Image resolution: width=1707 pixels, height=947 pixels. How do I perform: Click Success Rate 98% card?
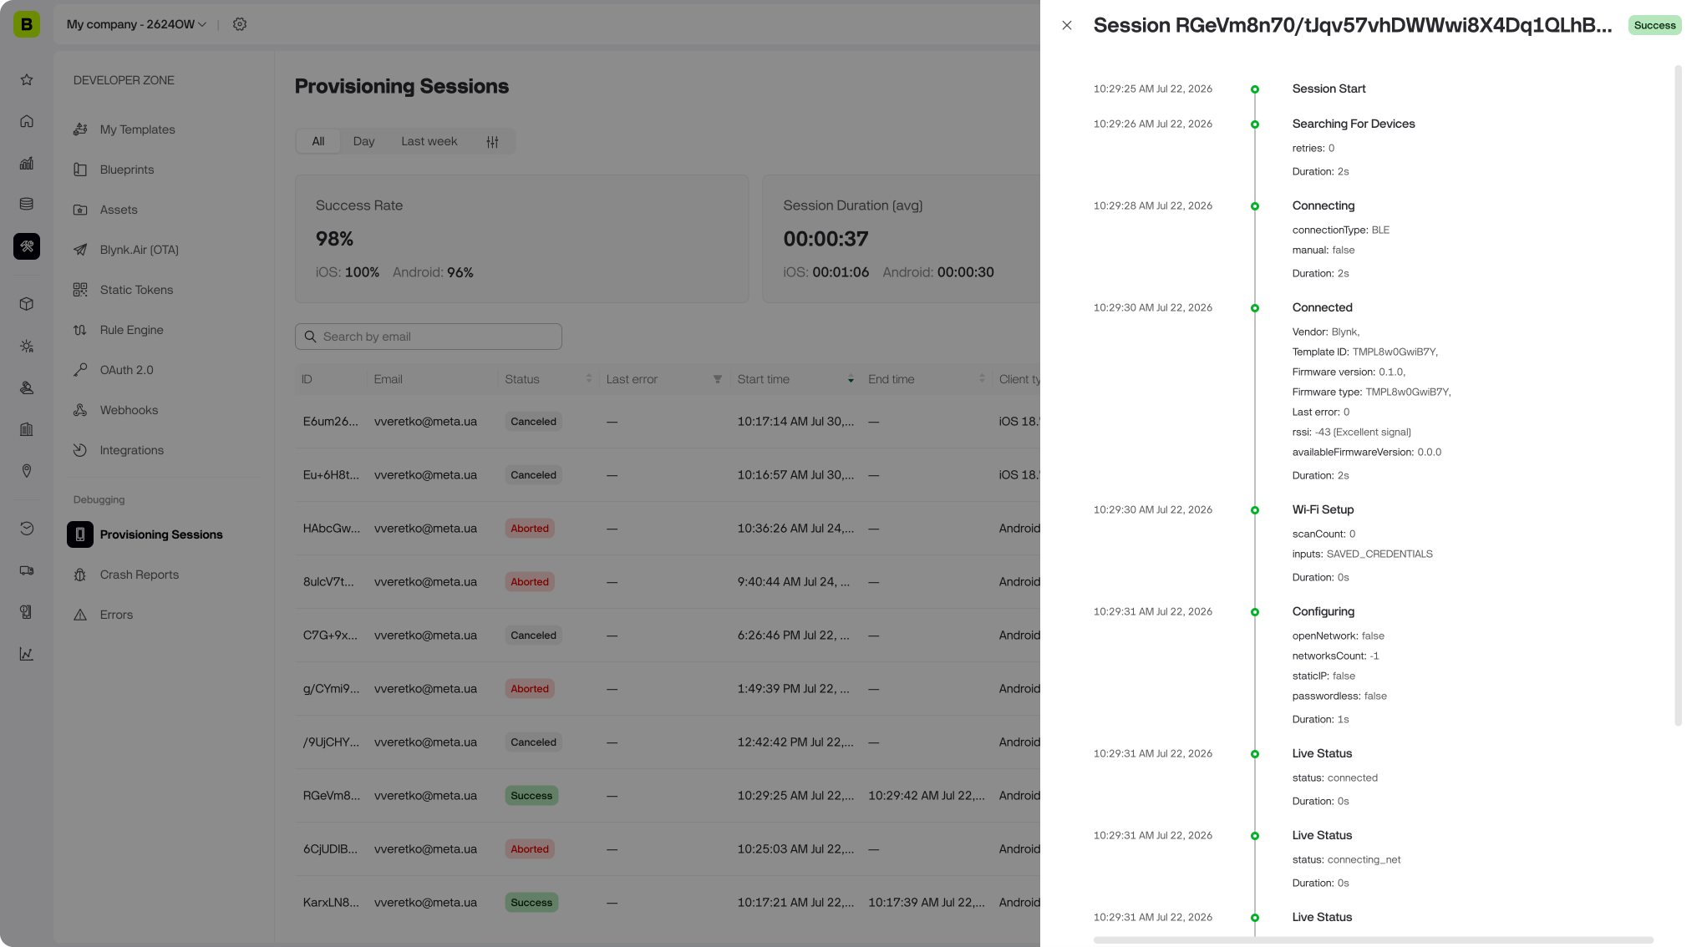[521, 239]
